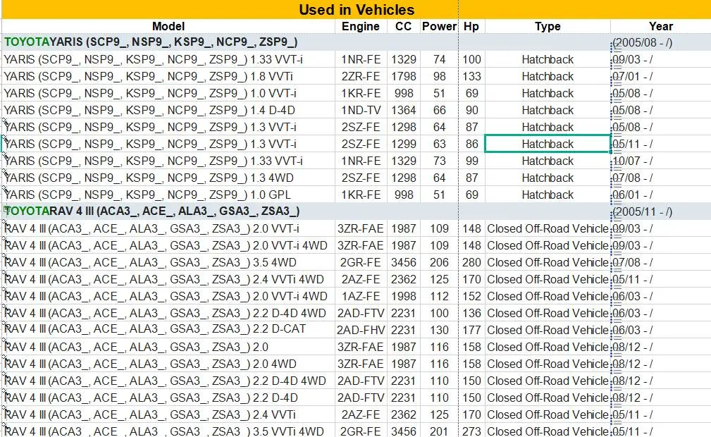This screenshot has height=437, width=711.
Task: Select the RAV 4 III 2.4 VVTi 4WD model cell
Action: [168, 279]
